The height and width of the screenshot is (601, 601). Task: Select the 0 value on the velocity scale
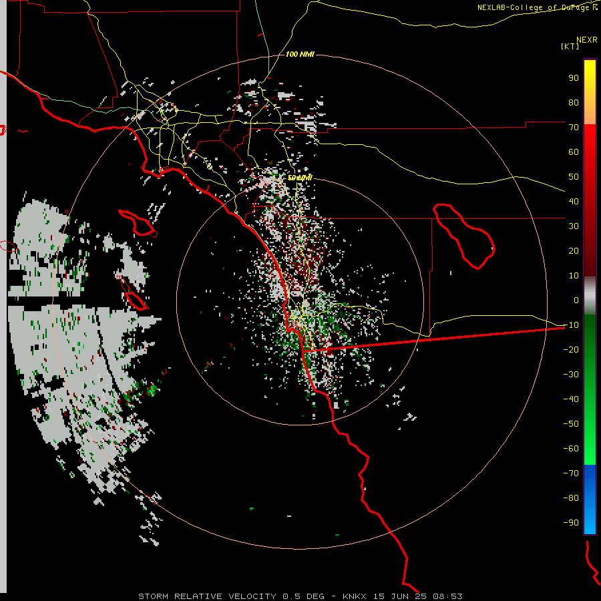[576, 300]
